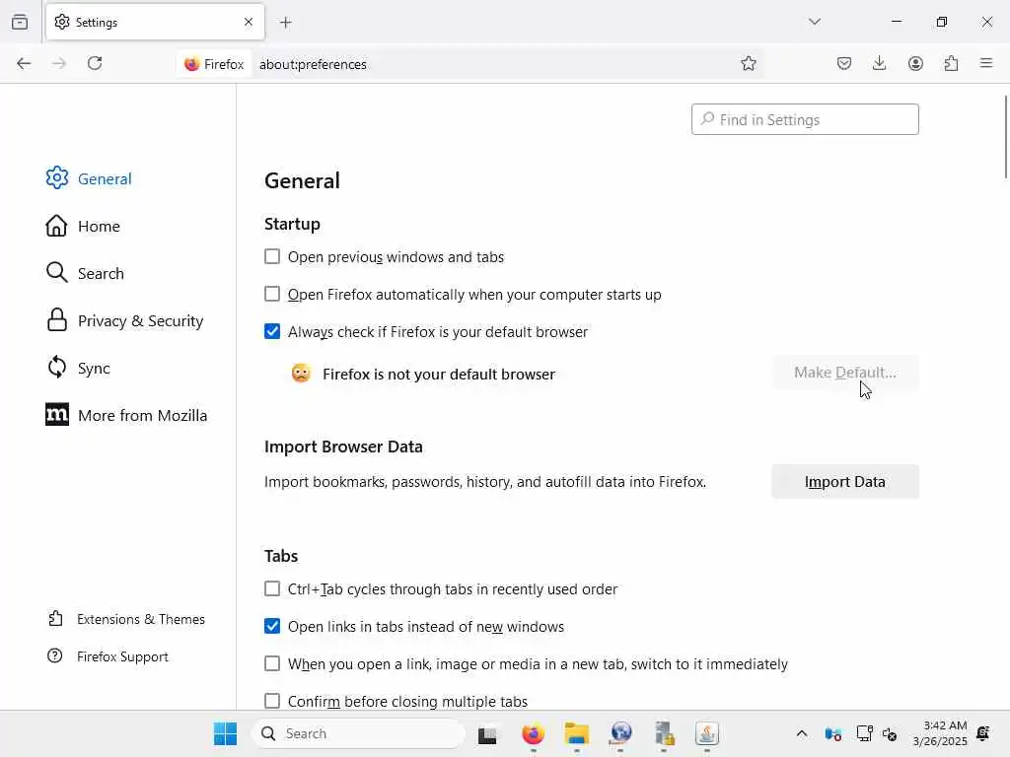The width and height of the screenshot is (1010, 757).
Task: Click the sad face default browser icon
Action: coord(301,374)
